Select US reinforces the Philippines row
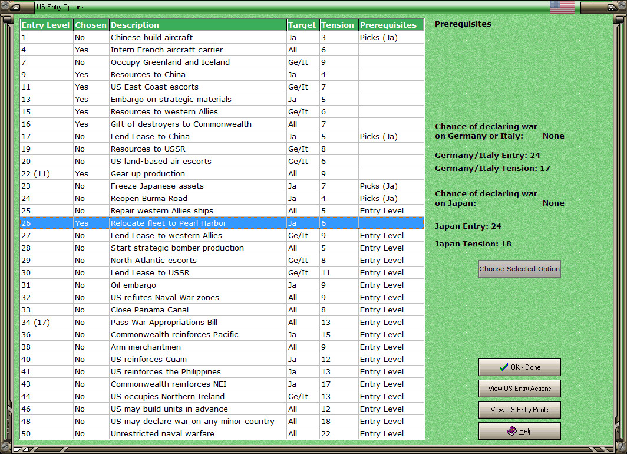The height and width of the screenshot is (454, 627). point(222,372)
